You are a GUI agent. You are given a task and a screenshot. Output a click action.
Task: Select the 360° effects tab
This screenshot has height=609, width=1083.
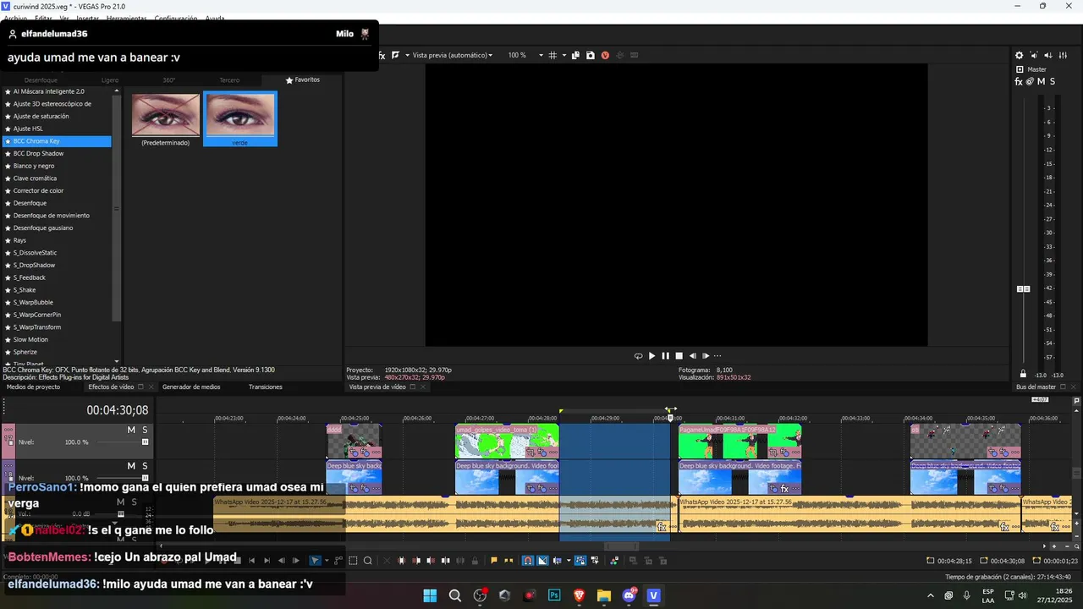point(169,80)
